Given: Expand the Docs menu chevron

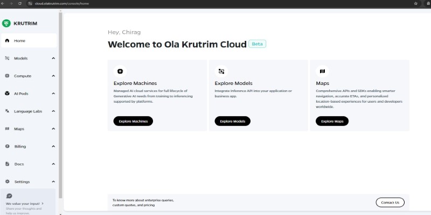Looking at the screenshot, I should (x=53, y=164).
